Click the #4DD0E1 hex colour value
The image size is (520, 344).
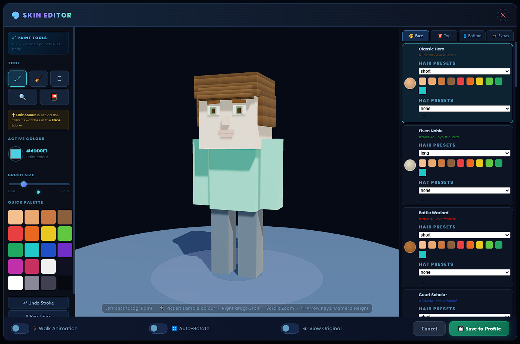pos(37,151)
